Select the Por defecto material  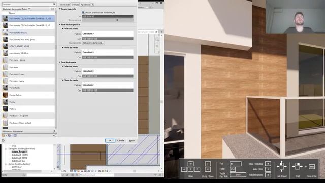(x=28, y=88)
